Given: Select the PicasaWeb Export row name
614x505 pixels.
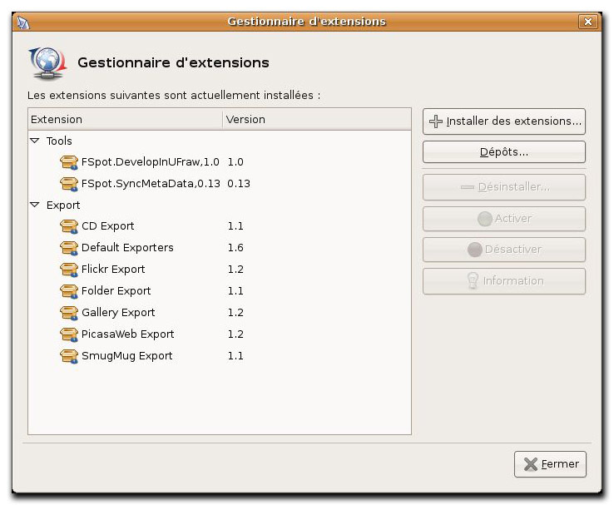Looking at the screenshot, I should coord(127,334).
